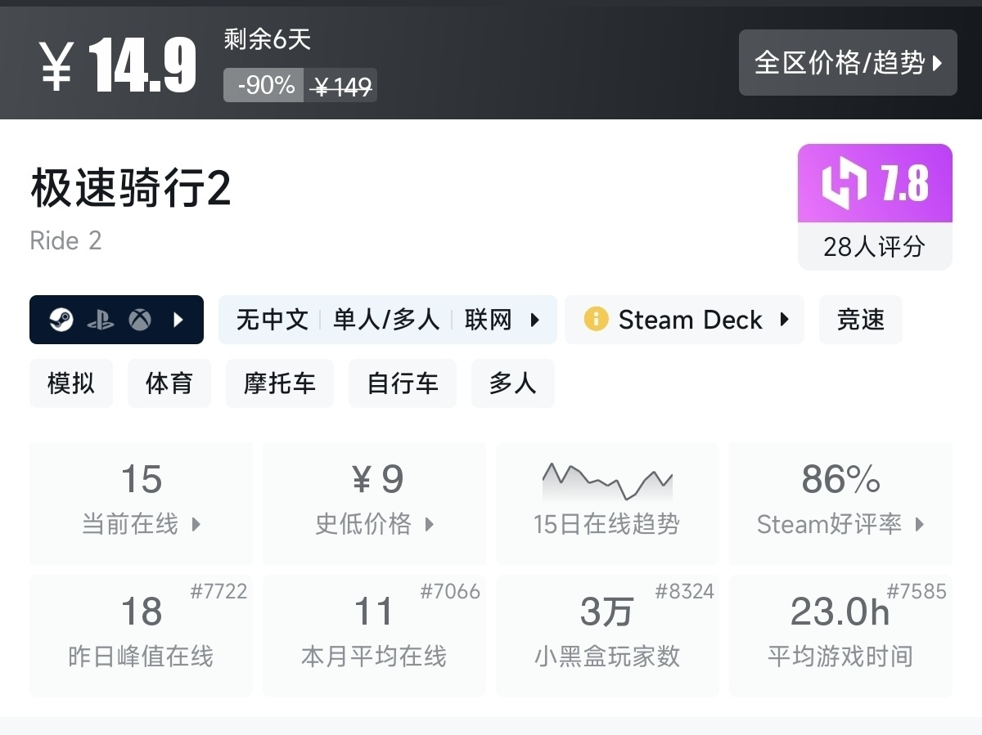
Task: Select the 摩托车 tag
Action: coord(279,383)
